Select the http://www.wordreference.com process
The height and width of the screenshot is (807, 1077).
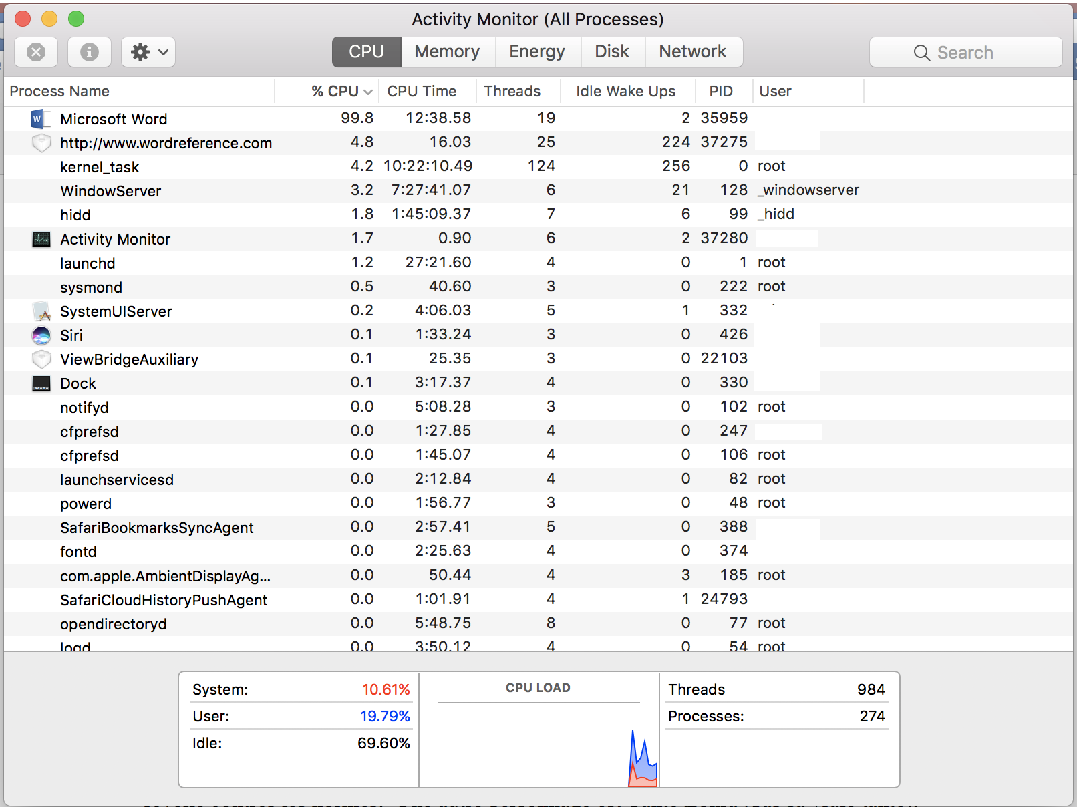click(538, 143)
